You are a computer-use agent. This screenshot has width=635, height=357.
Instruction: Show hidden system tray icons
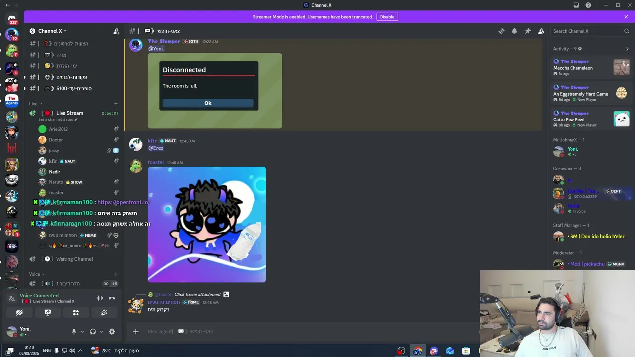(x=80, y=351)
